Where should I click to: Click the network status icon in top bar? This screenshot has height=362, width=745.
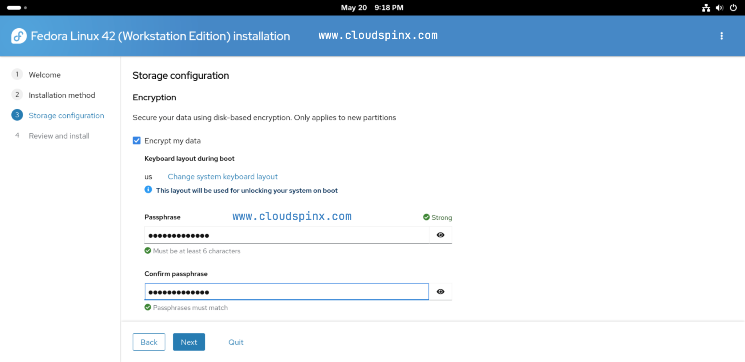pos(706,7)
